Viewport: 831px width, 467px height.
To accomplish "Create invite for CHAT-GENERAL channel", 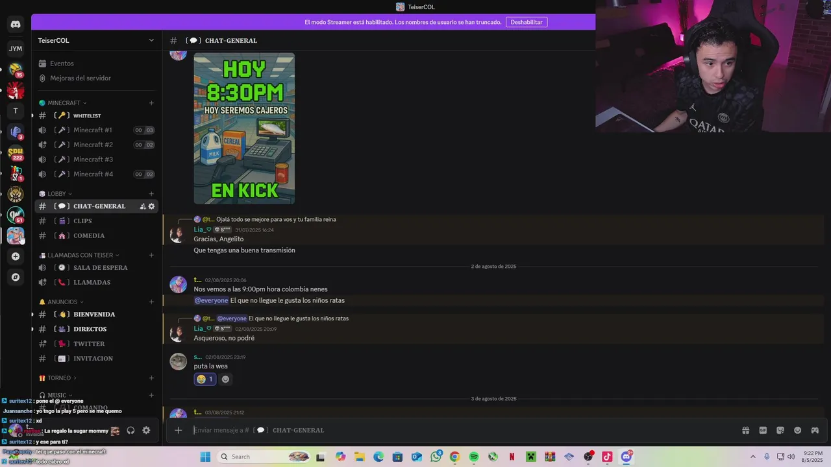I will coord(142,206).
